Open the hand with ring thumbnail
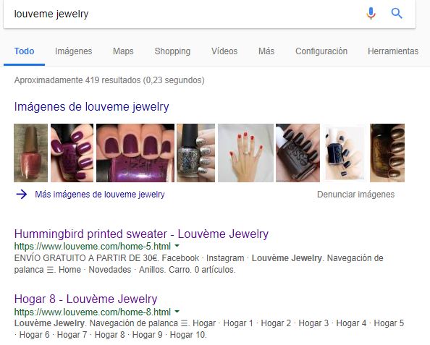 click(245, 153)
